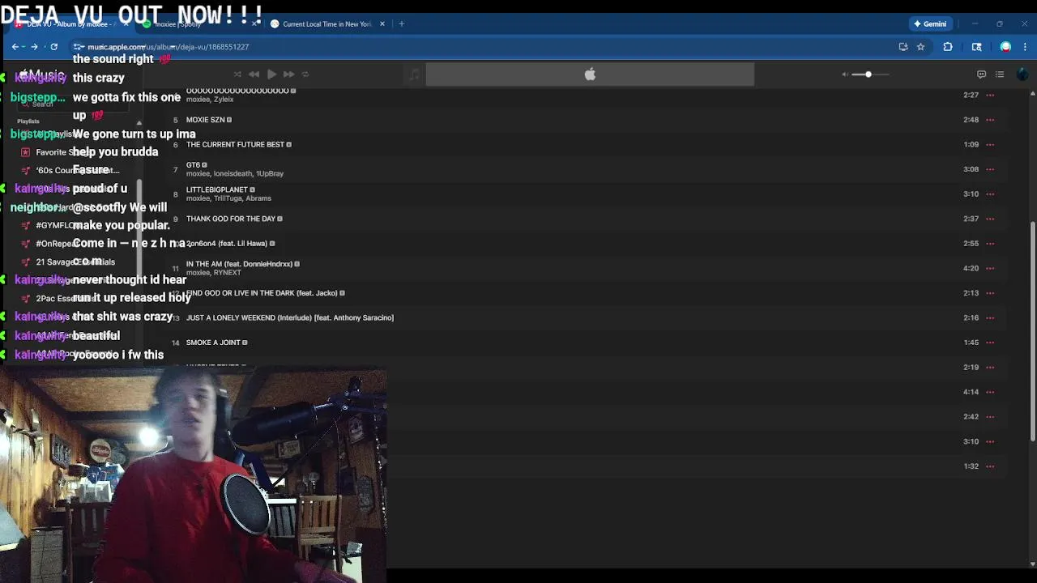Viewport: 1037px width, 583px height.
Task: Skip forward to the next track
Action: point(288,74)
